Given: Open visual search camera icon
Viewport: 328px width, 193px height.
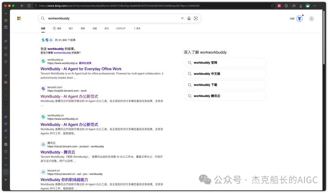Looking at the screenshot, I should (x=196, y=19).
